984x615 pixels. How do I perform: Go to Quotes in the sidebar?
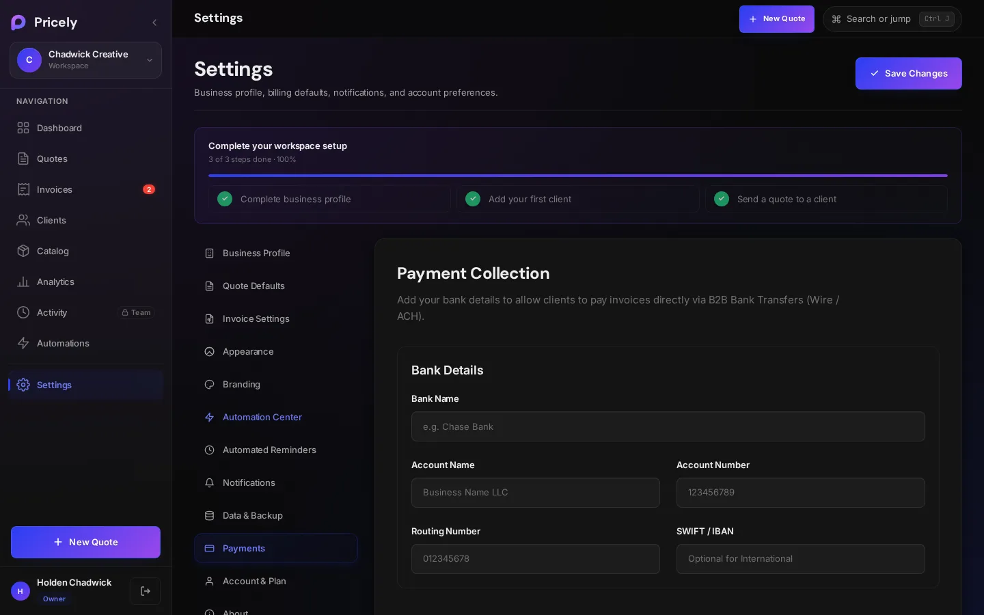pos(85,159)
